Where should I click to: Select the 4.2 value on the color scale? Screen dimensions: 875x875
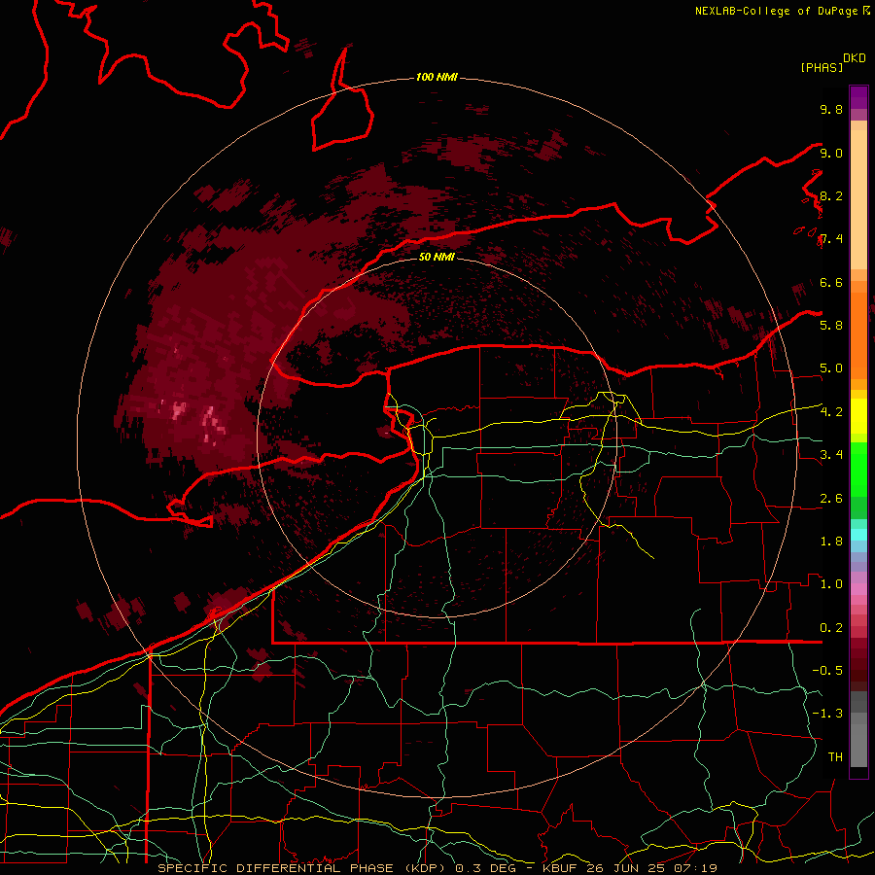(831, 412)
